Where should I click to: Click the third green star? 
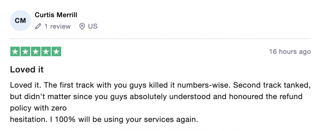pos(36,52)
